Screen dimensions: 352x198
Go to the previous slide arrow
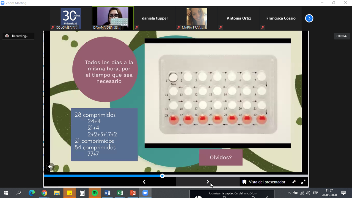(144, 182)
